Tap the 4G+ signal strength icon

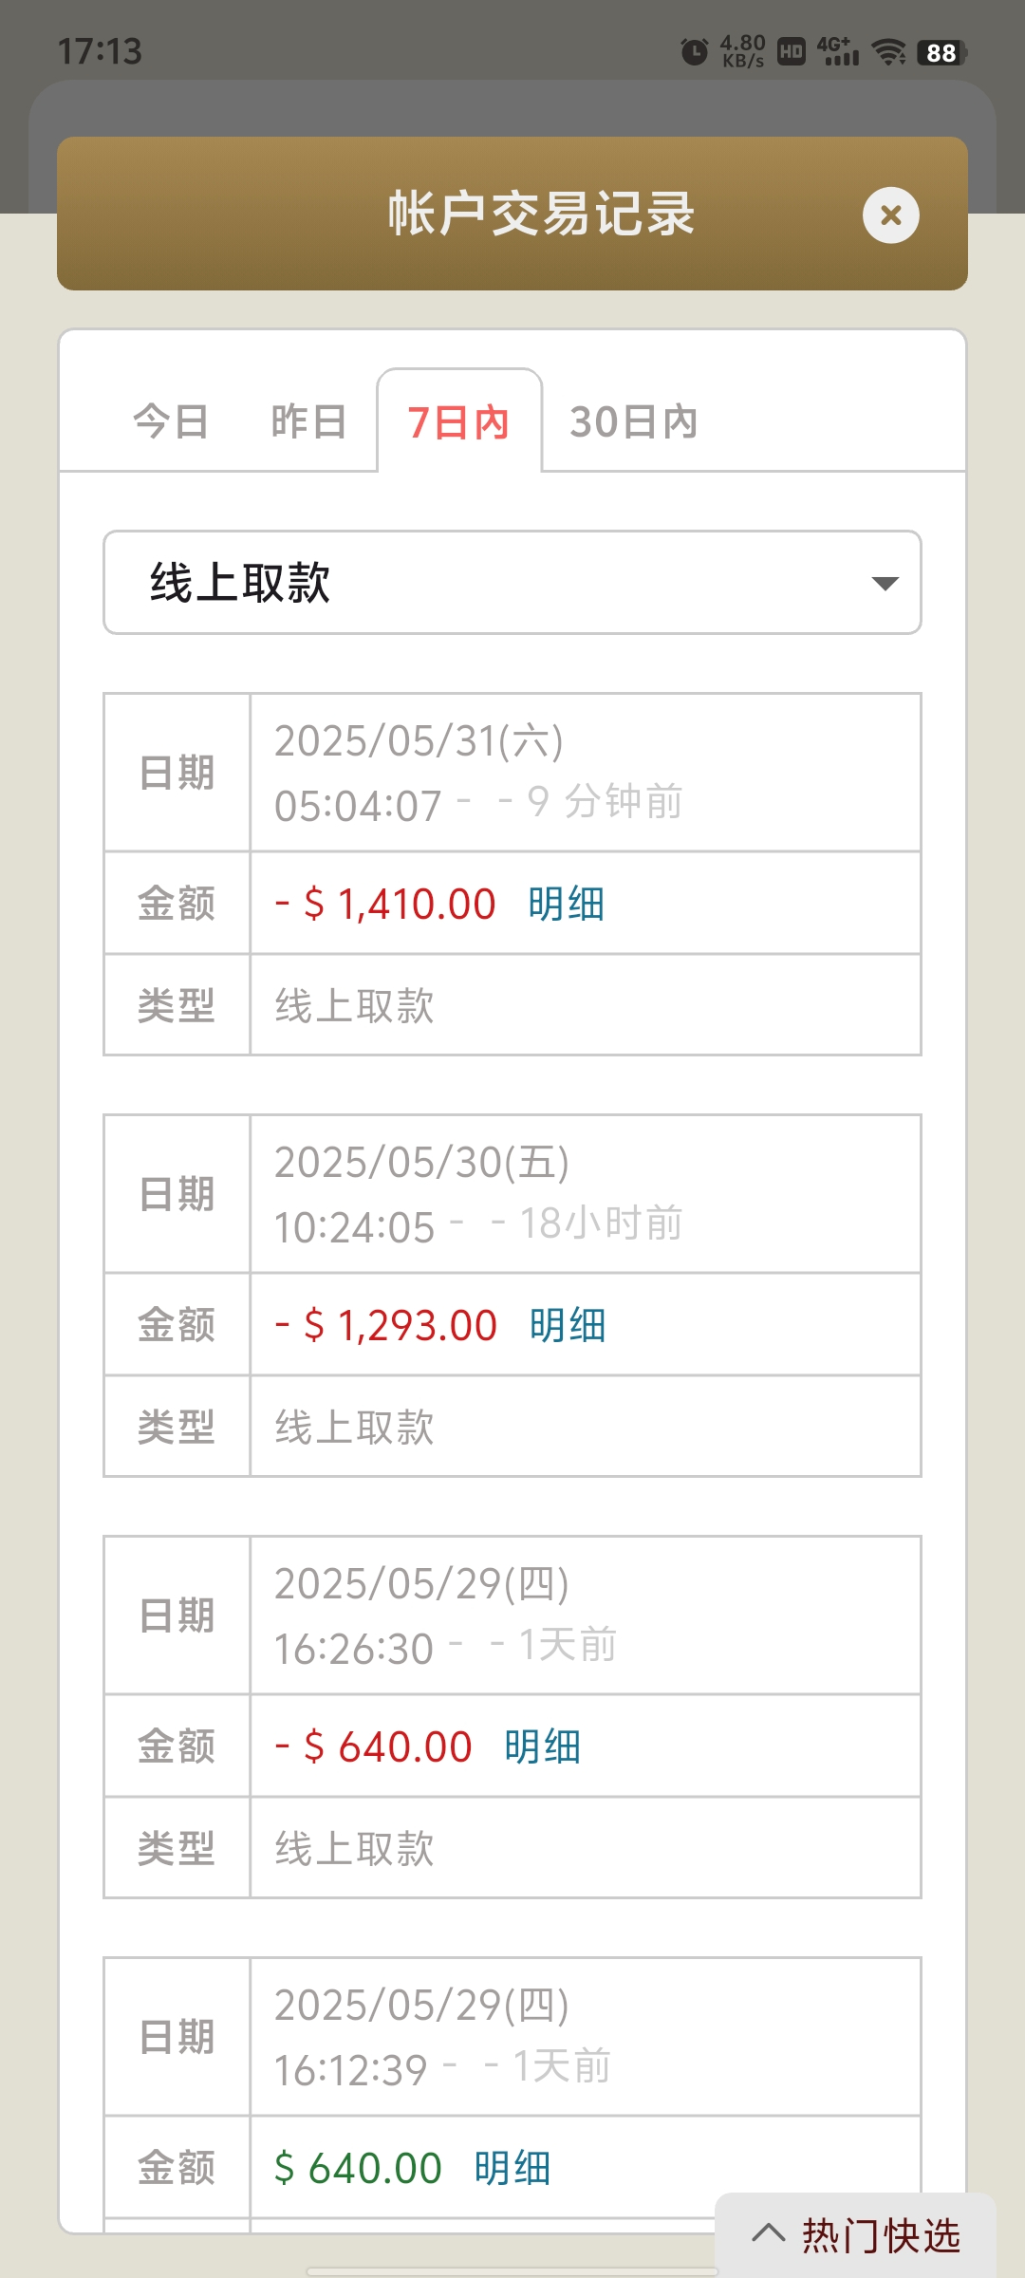coord(838,52)
